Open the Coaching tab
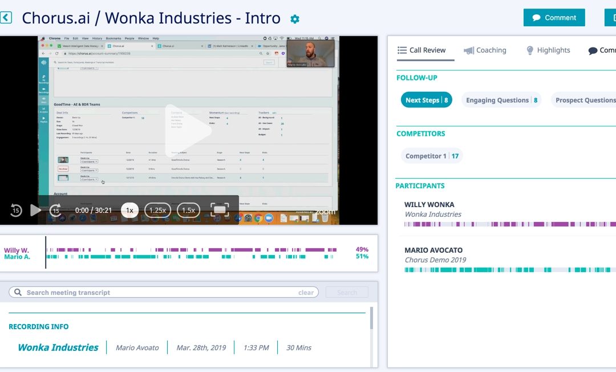The height and width of the screenshot is (372, 616). pos(485,50)
